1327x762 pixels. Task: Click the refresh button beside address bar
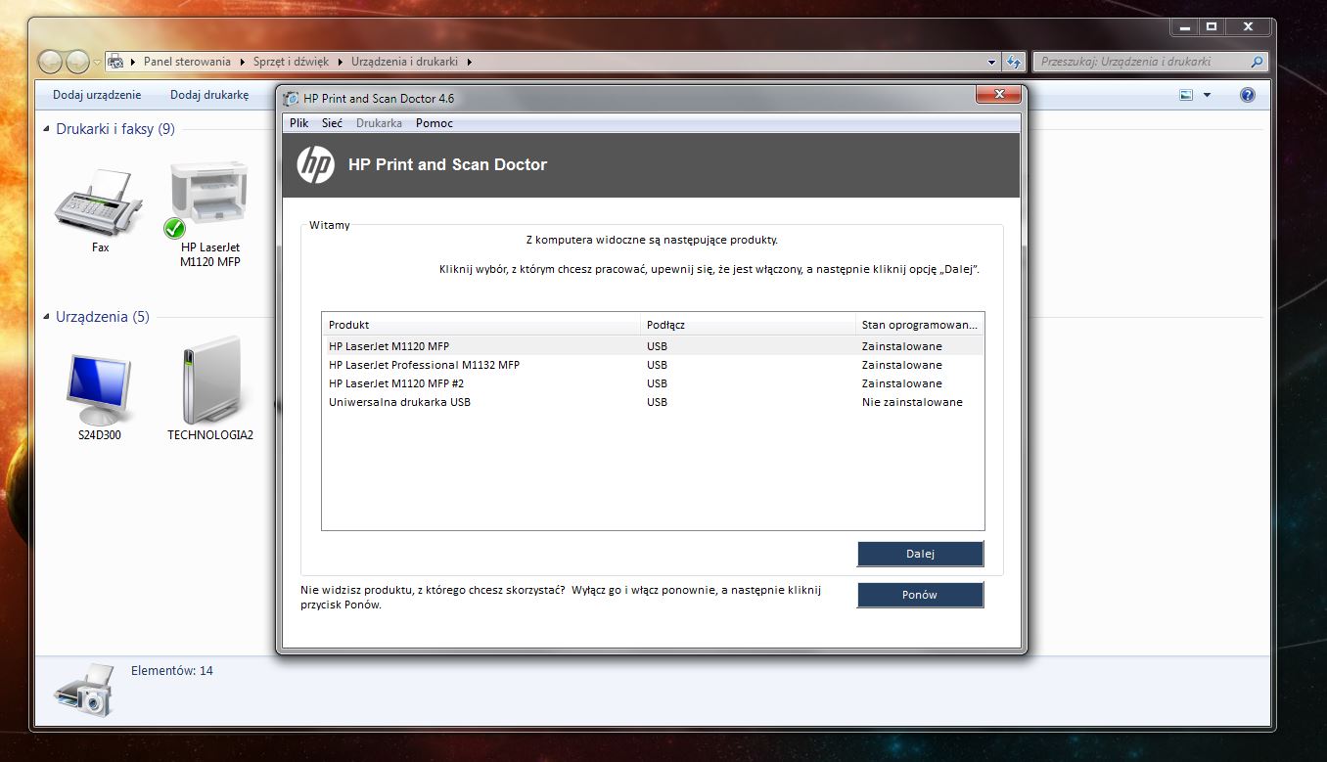point(1015,62)
